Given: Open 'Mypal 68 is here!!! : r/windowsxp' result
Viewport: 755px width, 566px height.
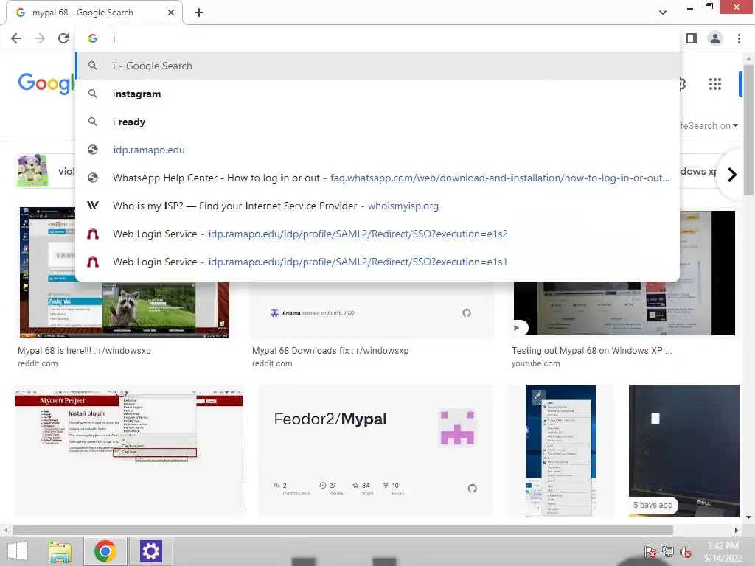Looking at the screenshot, I should tap(84, 350).
